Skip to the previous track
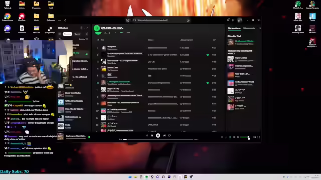The image size is (321, 180). pyautogui.click(x=152, y=135)
